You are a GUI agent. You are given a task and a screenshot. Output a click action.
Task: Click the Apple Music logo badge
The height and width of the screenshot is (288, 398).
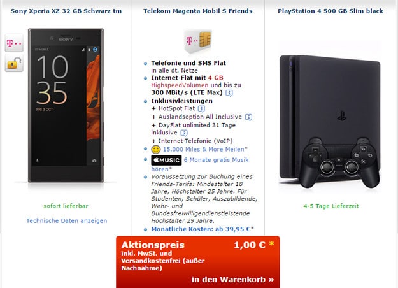pyautogui.click(x=166, y=160)
